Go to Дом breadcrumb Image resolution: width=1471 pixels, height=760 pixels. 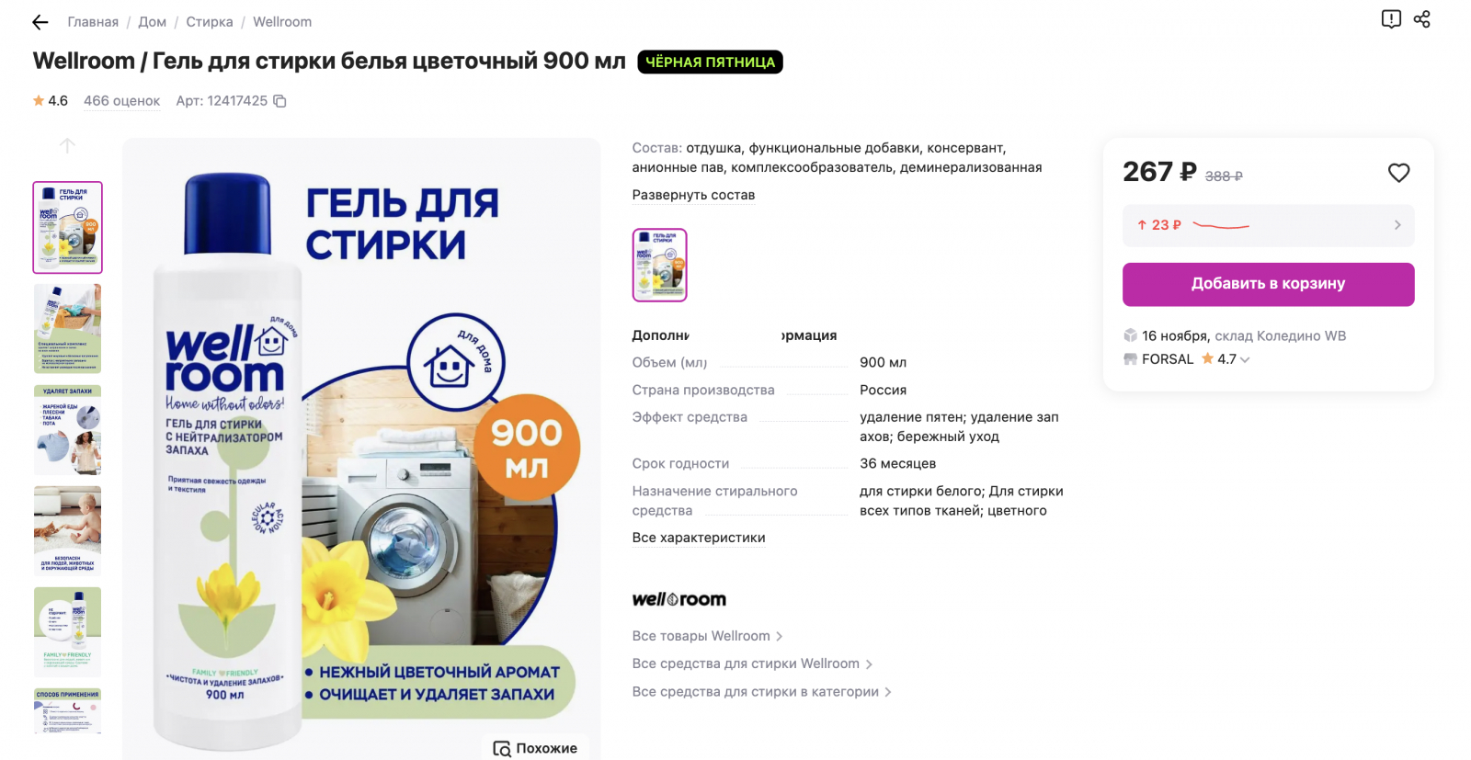[x=153, y=22]
